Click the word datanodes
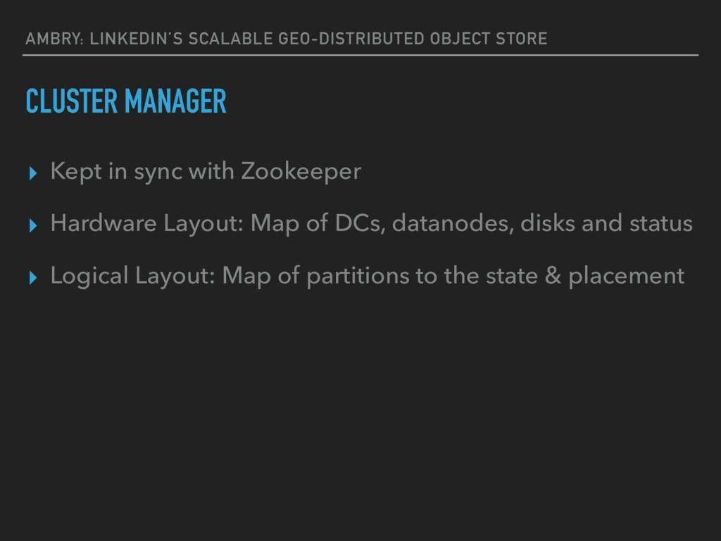The width and height of the screenshot is (721, 541). click(453, 223)
